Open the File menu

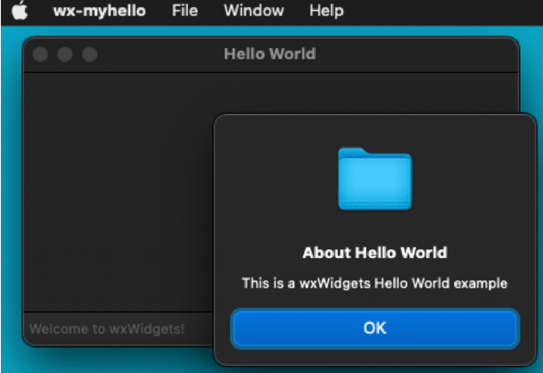[x=185, y=11]
